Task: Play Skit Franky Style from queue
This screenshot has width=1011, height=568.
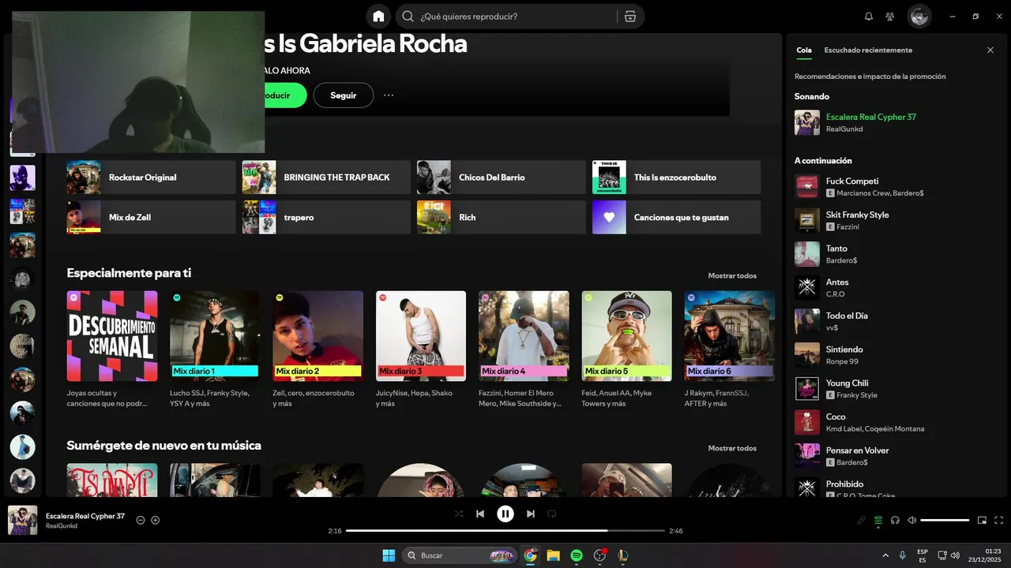Action: (897, 220)
